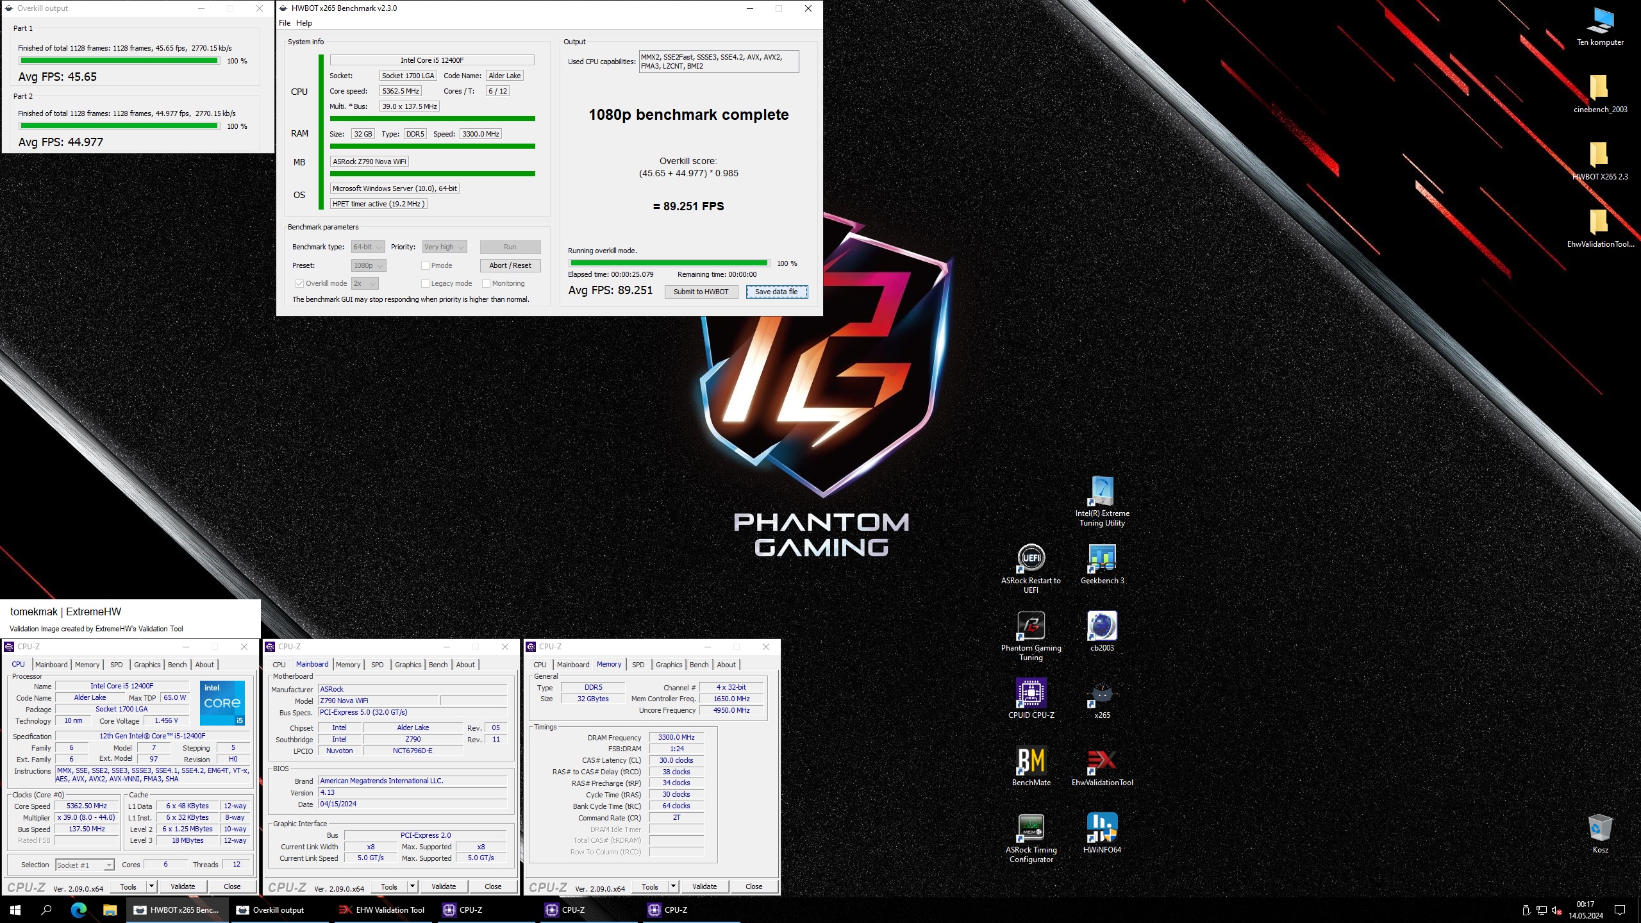Open taskbar search magnifier
1641x923 pixels.
tap(46, 910)
